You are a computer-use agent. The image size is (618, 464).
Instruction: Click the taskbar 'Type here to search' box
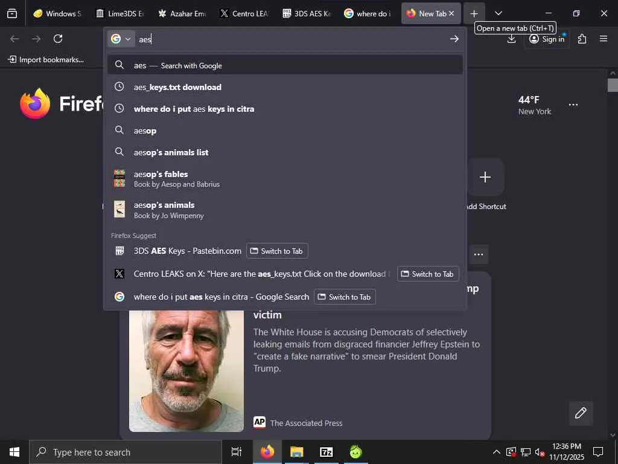pos(126,452)
